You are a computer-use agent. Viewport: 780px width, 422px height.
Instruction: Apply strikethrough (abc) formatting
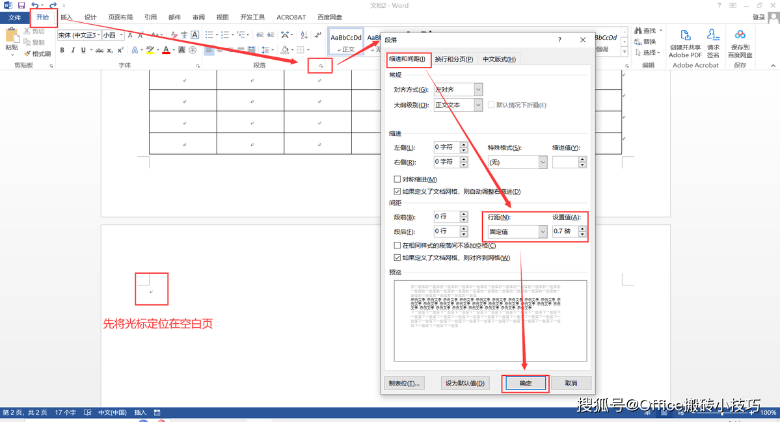[x=100, y=50]
